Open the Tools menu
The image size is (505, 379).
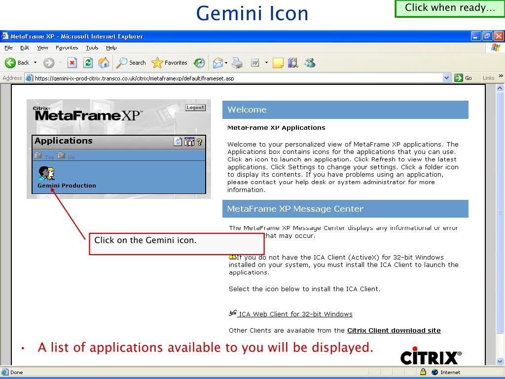coord(92,48)
